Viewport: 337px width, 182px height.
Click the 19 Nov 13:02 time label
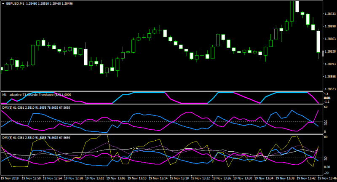click(95, 178)
